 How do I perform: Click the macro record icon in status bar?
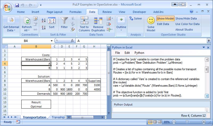click(x=18, y=122)
